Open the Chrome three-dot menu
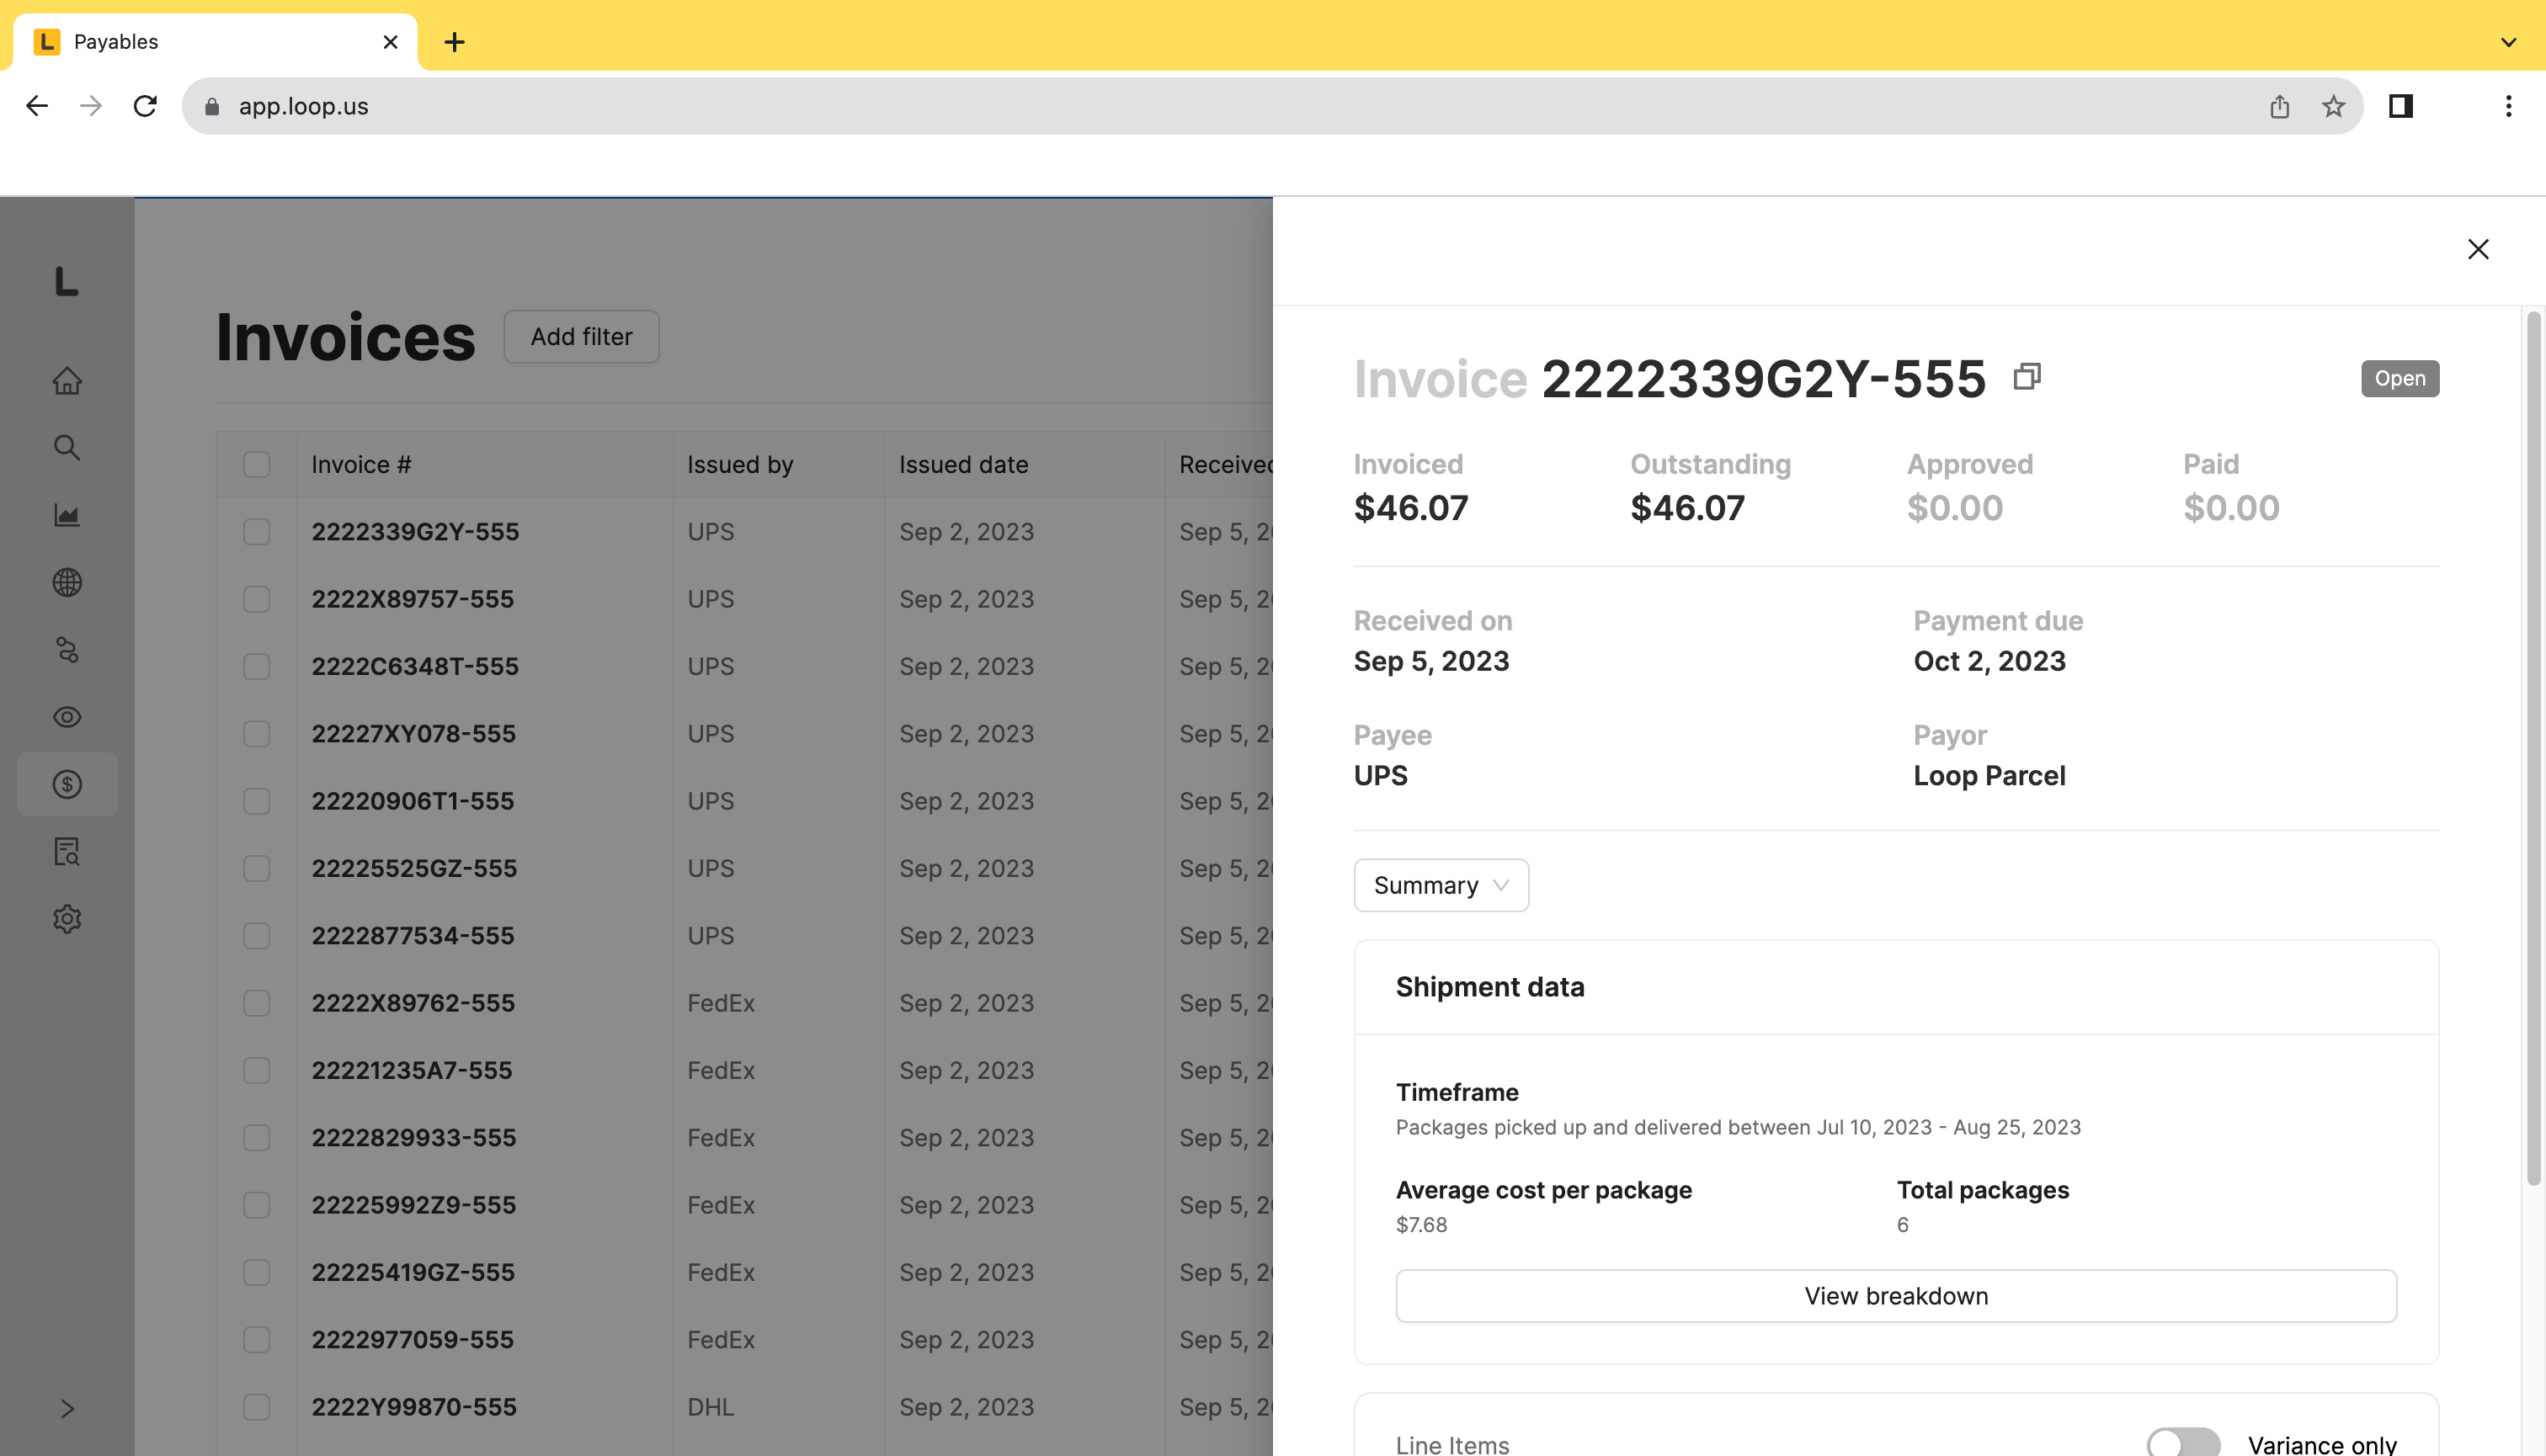 (2508, 105)
